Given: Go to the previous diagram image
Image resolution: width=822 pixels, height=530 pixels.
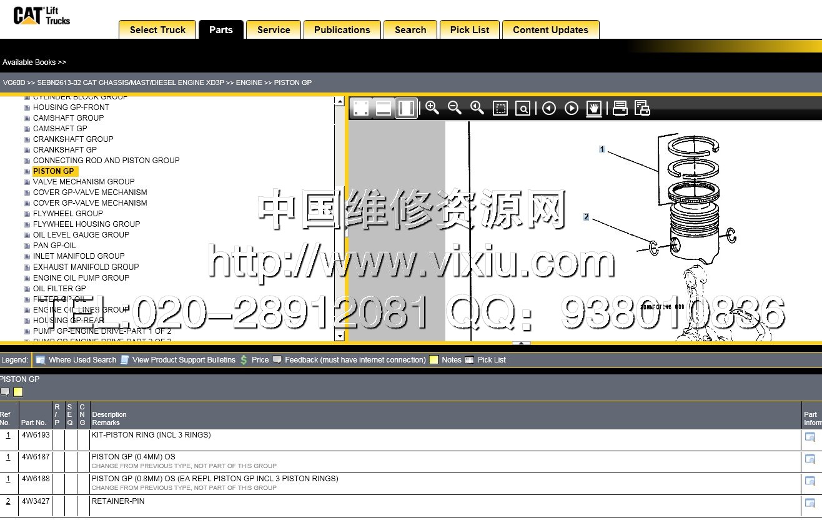Looking at the screenshot, I should click(548, 108).
